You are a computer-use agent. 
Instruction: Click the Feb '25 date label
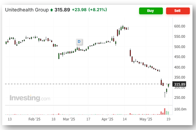(x=34, y=119)
